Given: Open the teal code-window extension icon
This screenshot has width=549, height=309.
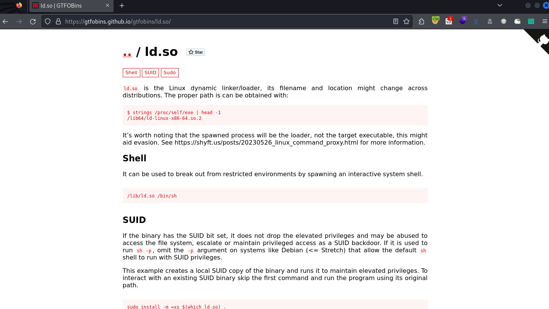Looking at the screenshot, I should click(531, 21).
